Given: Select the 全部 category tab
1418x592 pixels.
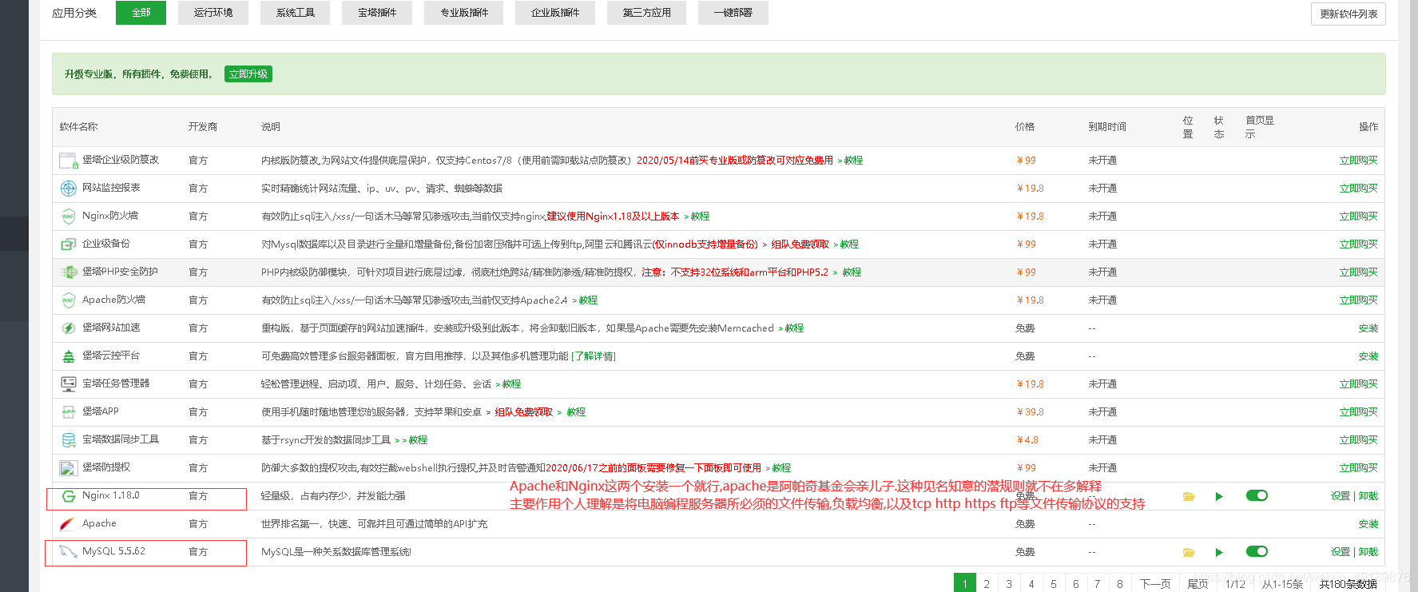Looking at the screenshot, I should (141, 13).
